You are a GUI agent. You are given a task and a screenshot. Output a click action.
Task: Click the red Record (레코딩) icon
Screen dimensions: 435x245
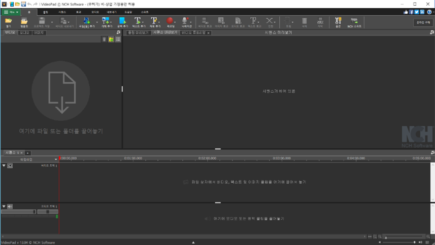(x=170, y=21)
